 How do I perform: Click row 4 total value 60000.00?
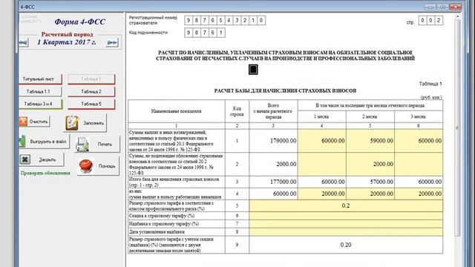pyautogui.click(x=284, y=194)
